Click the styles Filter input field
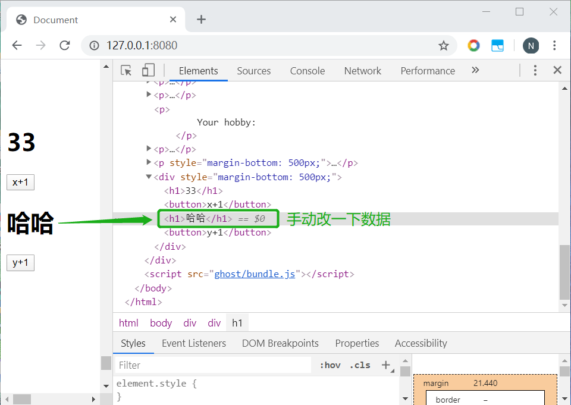The height and width of the screenshot is (405, 571). (214, 365)
